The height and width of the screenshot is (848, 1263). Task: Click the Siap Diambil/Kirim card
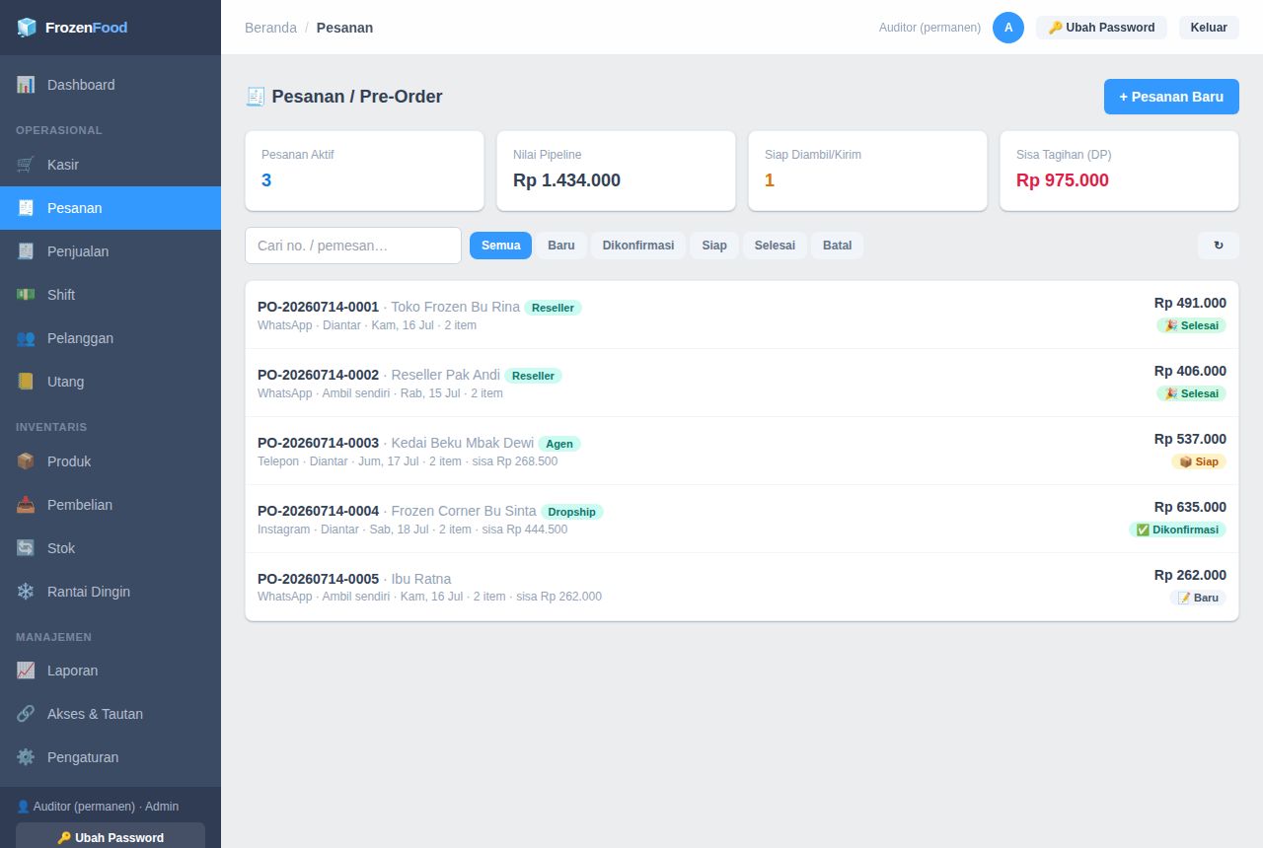(x=867, y=171)
